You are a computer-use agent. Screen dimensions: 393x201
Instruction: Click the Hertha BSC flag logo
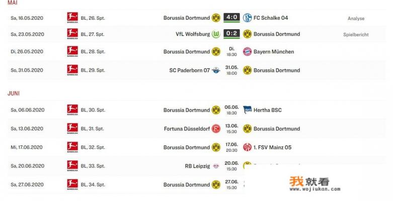(247, 110)
